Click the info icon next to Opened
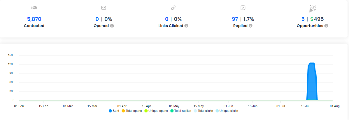Viewport: 349px width, 120px height. point(112,26)
